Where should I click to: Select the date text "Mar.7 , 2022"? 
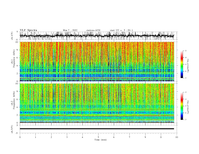70,30
